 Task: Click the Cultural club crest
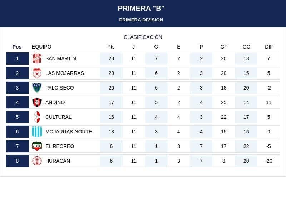coord(37,117)
